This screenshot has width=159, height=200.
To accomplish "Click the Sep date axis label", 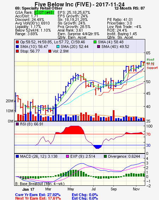I will point(113,189).
